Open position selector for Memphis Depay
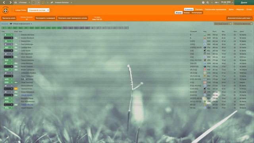 coord(8,98)
